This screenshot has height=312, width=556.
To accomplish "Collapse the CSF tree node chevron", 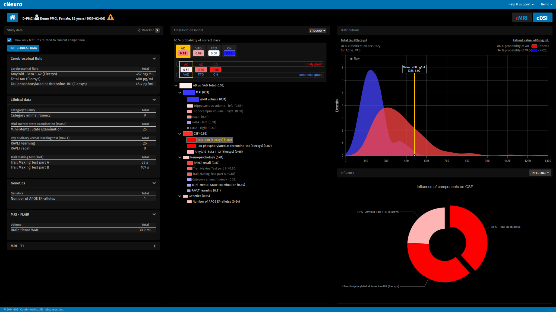I will pyautogui.click(x=180, y=134).
